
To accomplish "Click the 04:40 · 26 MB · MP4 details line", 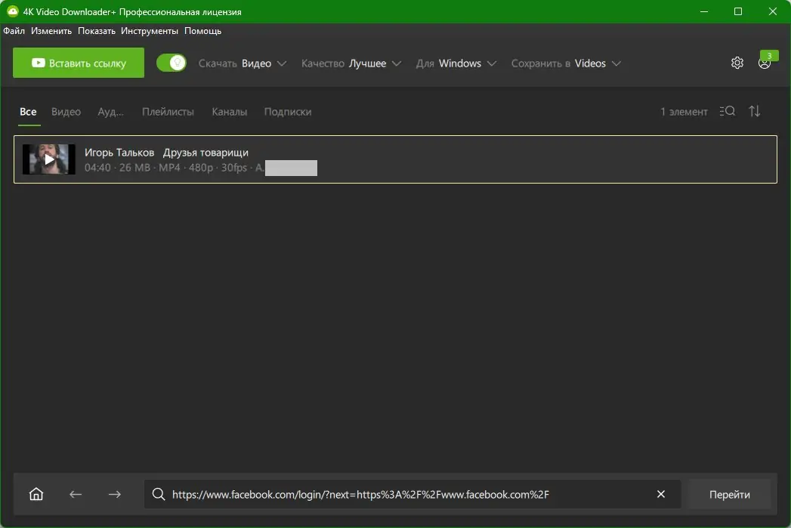I will point(173,168).
